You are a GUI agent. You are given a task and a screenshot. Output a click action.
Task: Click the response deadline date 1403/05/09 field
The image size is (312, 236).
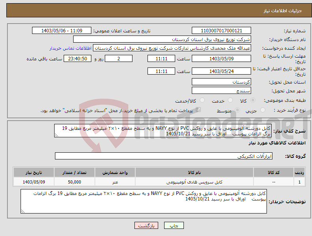coord(221,58)
